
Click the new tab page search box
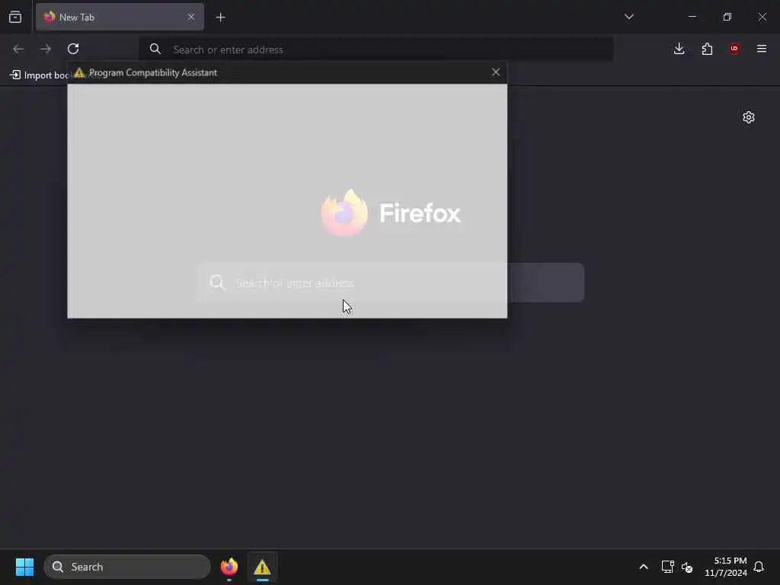(391, 283)
